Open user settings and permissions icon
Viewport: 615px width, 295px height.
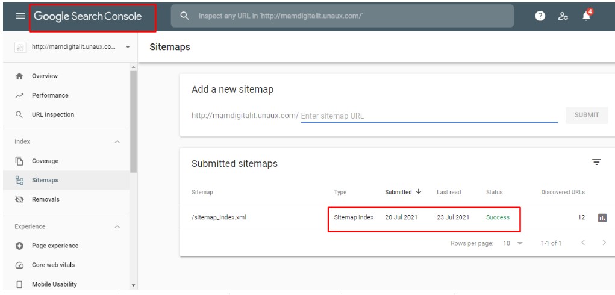click(564, 16)
